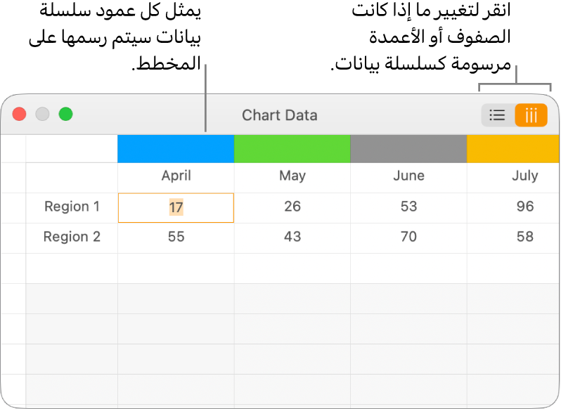561x409 pixels.
Task: Select the cell with value 26
Action: 292,207
